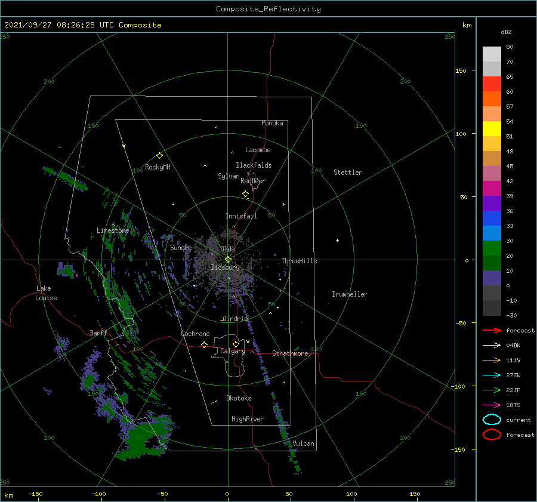This screenshot has height=502, width=537.
Task: Click the ThreeHills label
Action: pyautogui.click(x=299, y=261)
